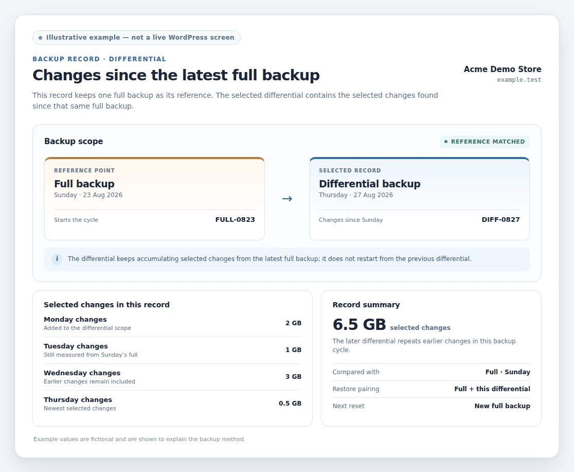574x472 pixels.
Task: Click the 1 GB Tuesday size value
Action: coord(293,350)
